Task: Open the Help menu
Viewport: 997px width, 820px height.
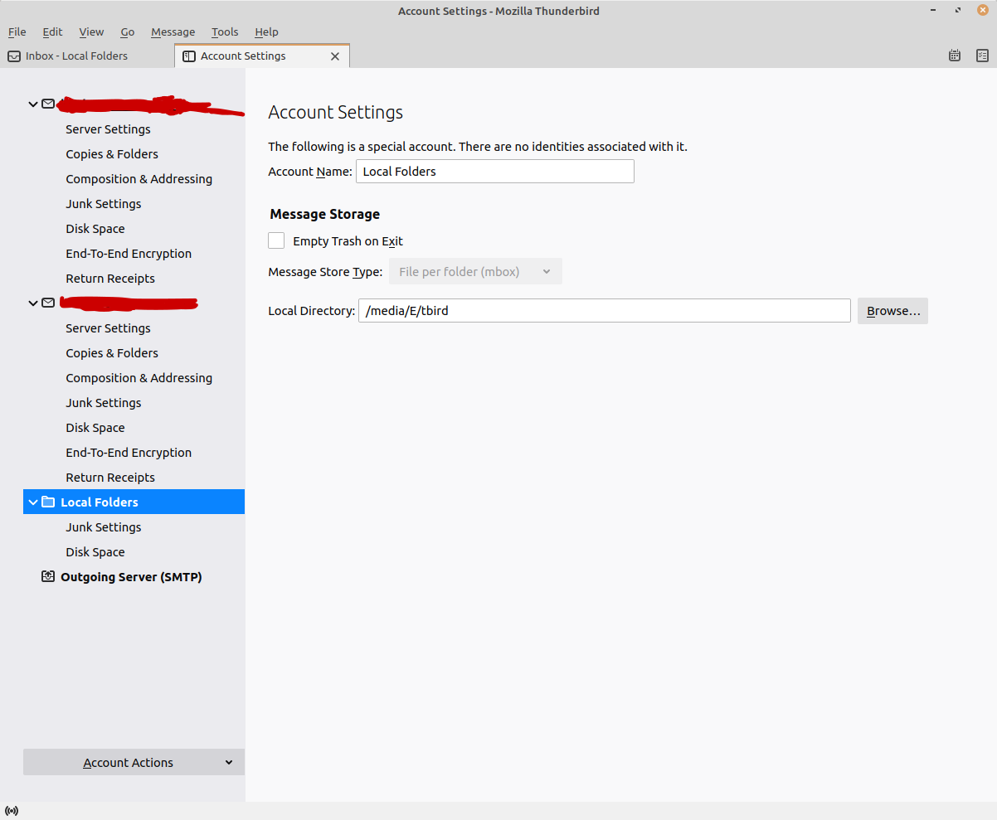Action: coord(266,32)
